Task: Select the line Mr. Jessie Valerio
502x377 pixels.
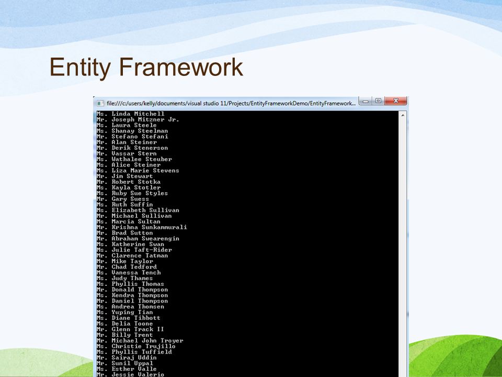Action: [130, 374]
